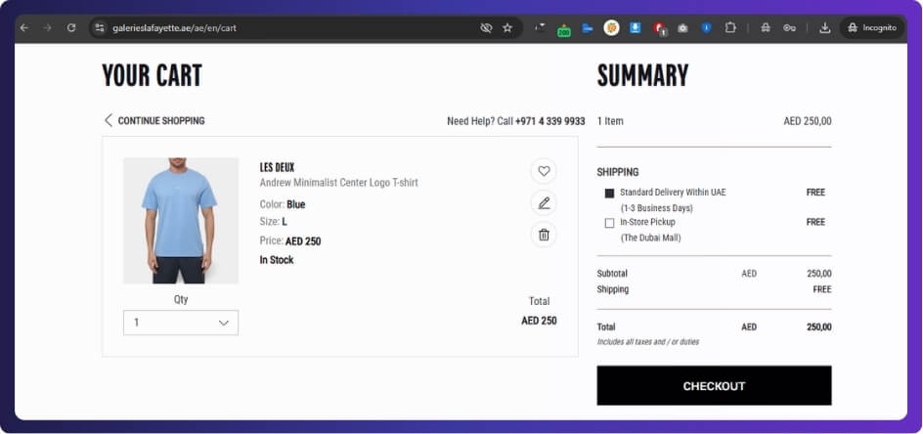The image size is (923, 434).
Task: Open the Andrew Minimalist Center Logo T-shirt link
Action: [x=338, y=183]
